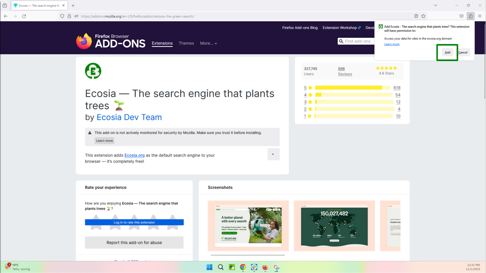The image size is (486, 273).
Task: Click the 1 star rating bar
Action: [354, 116]
